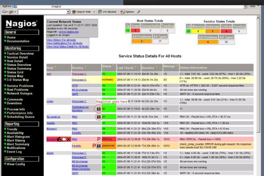Screen dimensions: 264x176
Task: Click the comment bubble icon on the red host row
Action: coord(64,139)
